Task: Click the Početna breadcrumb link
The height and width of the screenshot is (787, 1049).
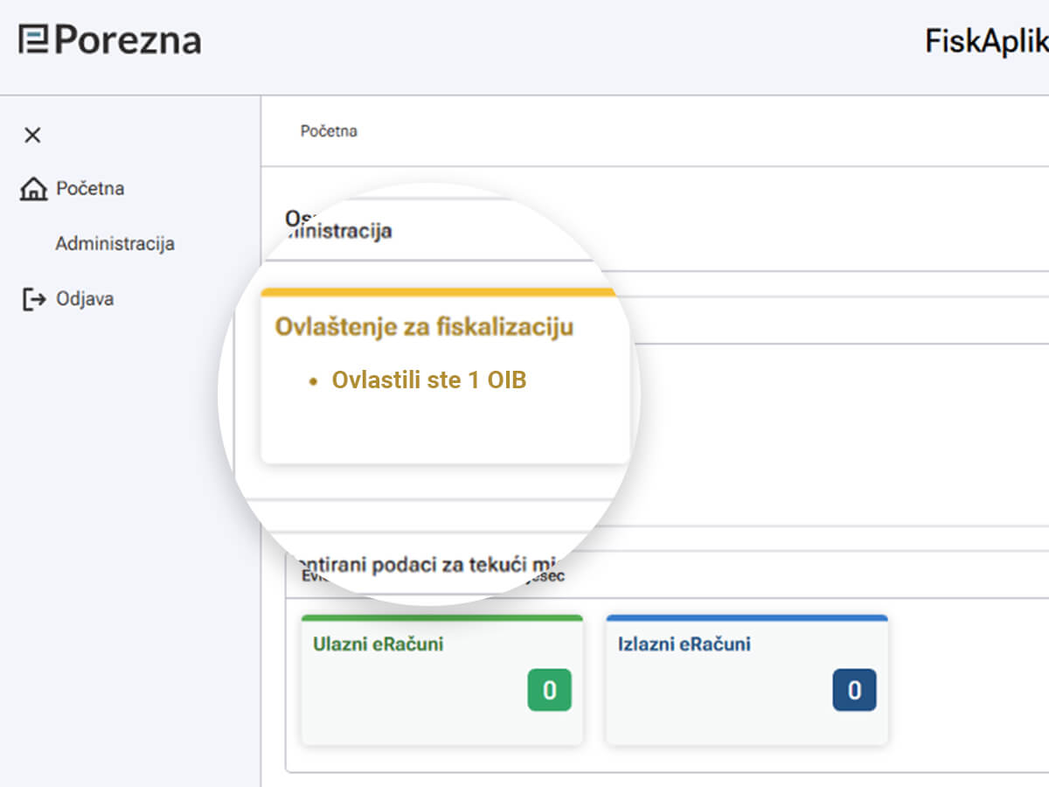Action: 329,131
